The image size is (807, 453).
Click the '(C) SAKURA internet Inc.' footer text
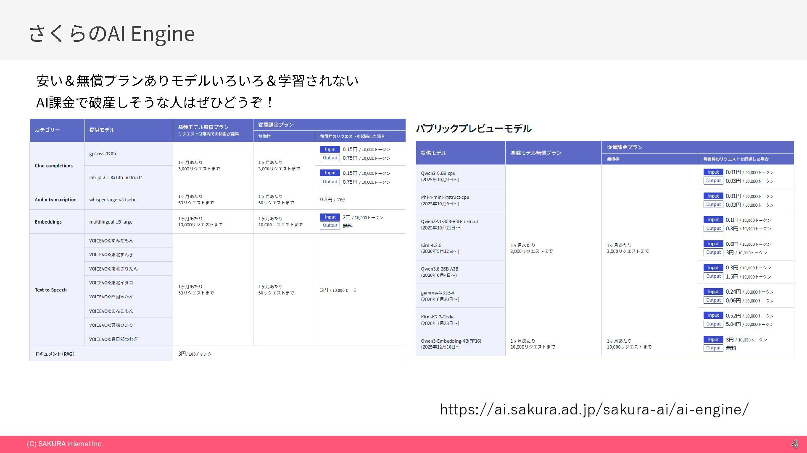[x=65, y=444]
